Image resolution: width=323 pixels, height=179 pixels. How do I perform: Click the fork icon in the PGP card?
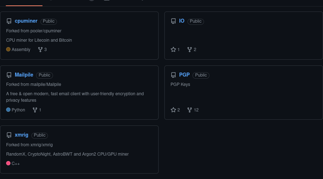[190, 110]
